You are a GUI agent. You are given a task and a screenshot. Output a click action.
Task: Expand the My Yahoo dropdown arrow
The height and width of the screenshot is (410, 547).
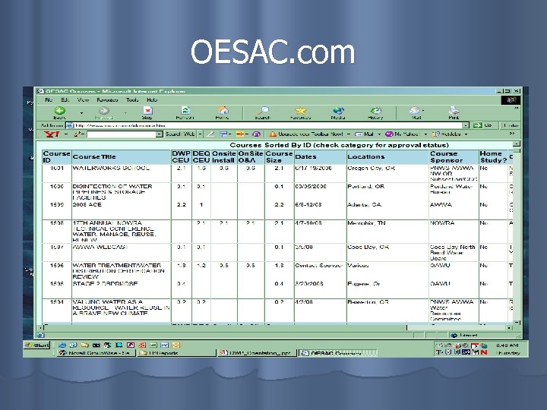tap(425, 134)
